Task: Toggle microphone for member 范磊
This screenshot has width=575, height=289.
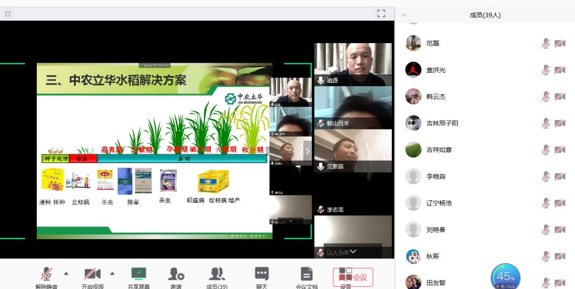Action: coord(546,43)
